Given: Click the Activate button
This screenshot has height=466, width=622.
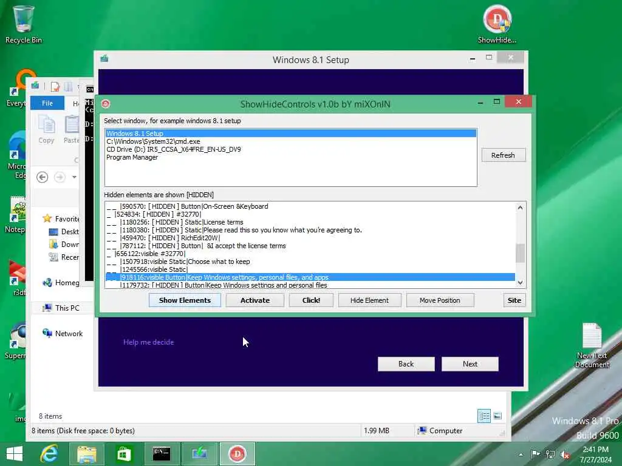Looking at the screenshot, I should click(x=255, y=300).
